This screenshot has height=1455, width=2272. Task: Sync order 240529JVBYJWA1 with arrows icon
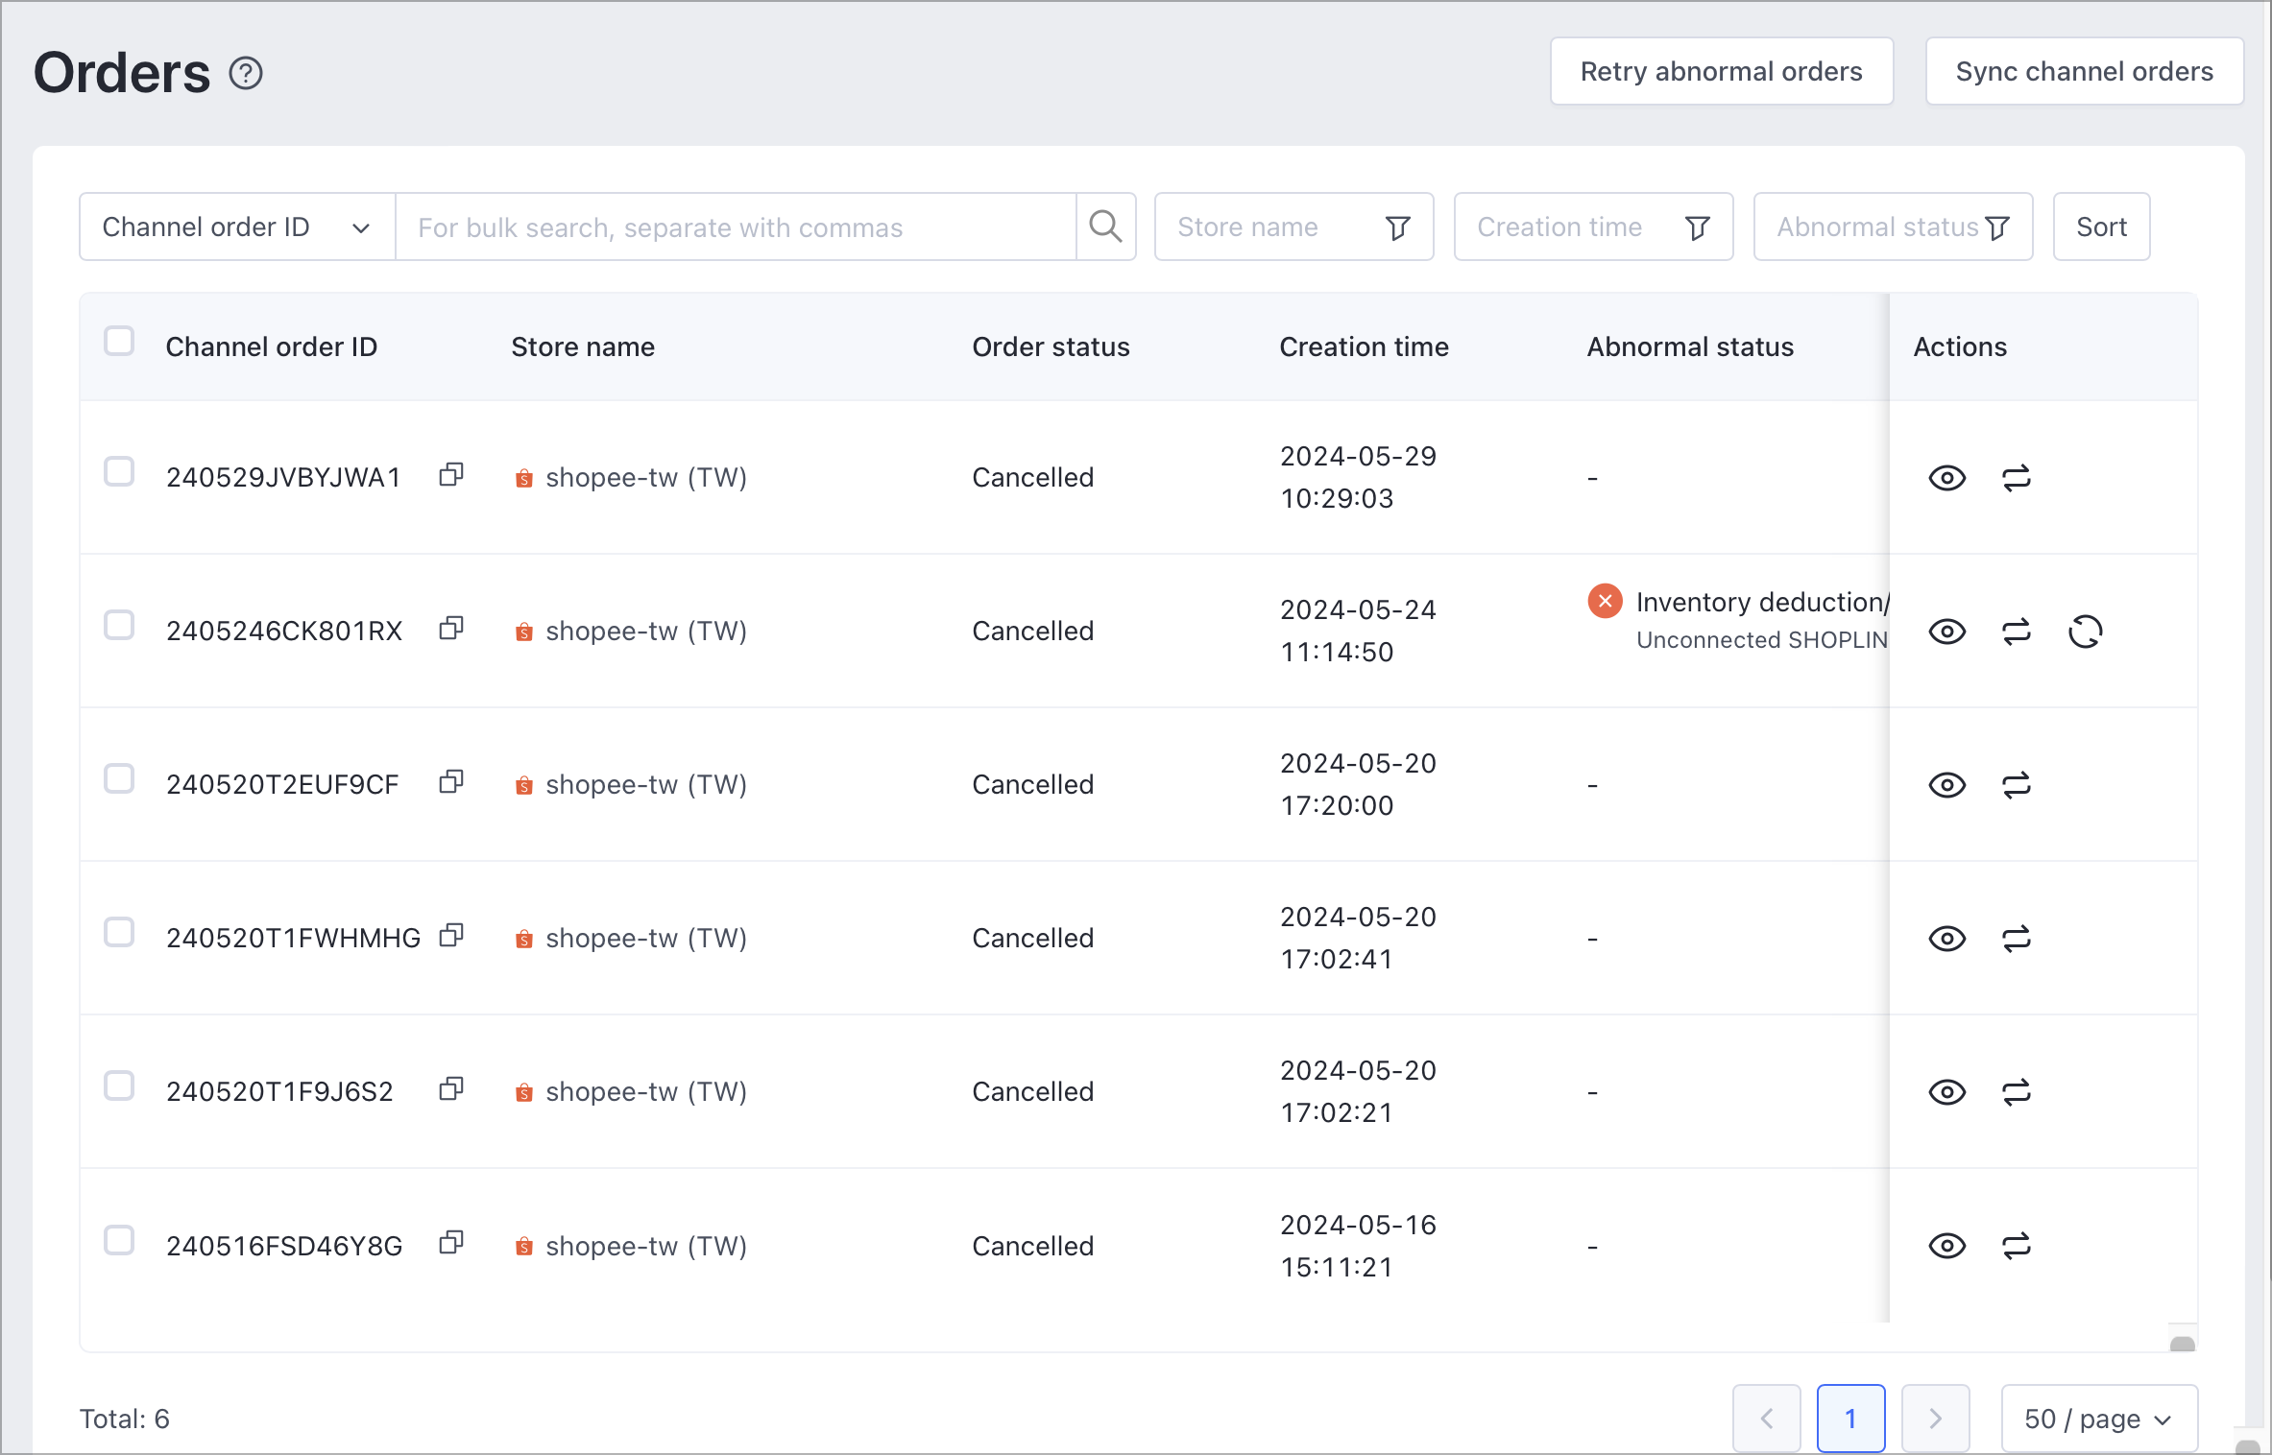(x=2017, y=478)
